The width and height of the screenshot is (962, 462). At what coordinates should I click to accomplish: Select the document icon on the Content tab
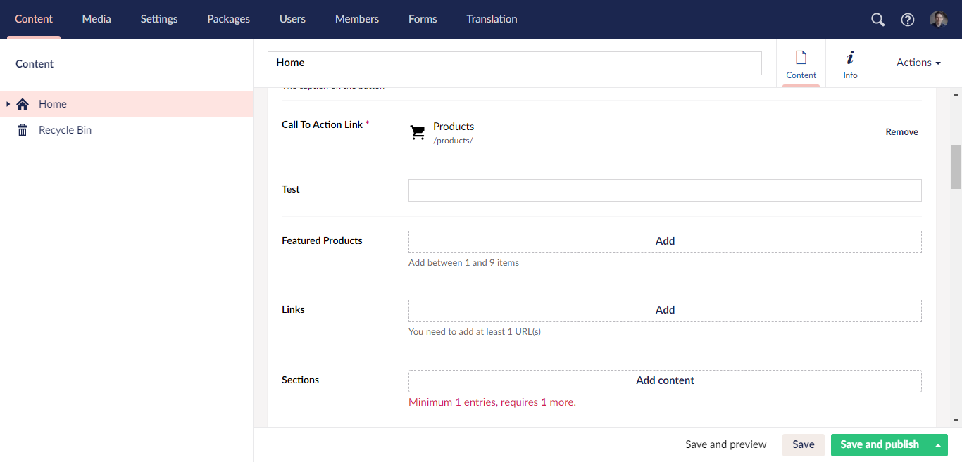[801, 58]
